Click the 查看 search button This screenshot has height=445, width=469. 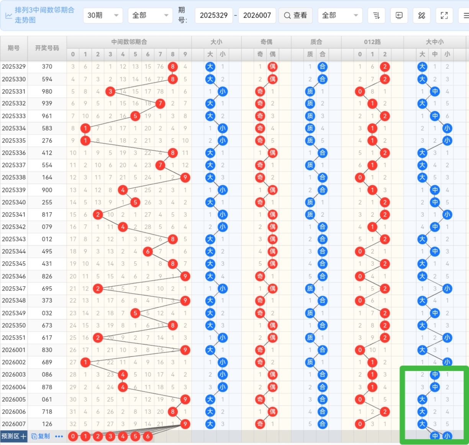[x=295, y=15]
